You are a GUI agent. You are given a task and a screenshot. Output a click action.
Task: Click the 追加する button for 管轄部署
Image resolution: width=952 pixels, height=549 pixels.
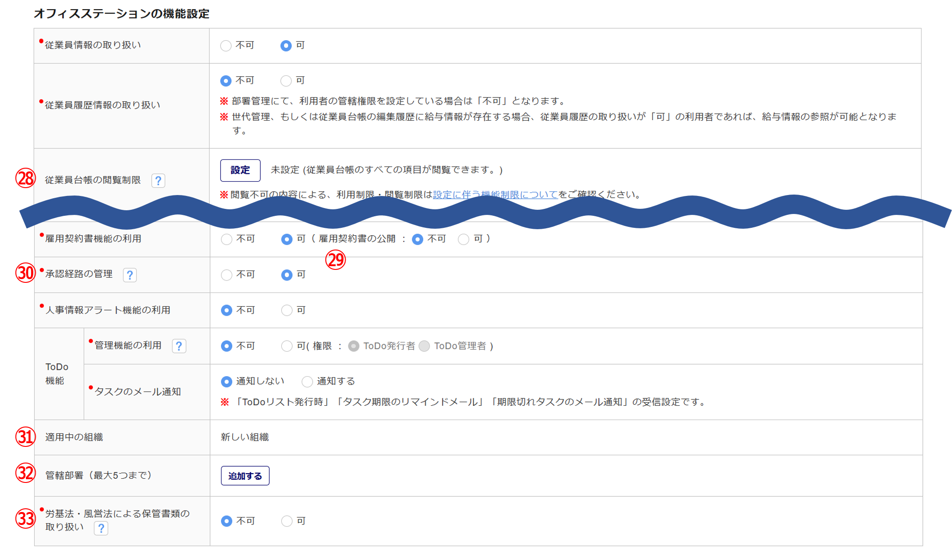tap(245, 476)
